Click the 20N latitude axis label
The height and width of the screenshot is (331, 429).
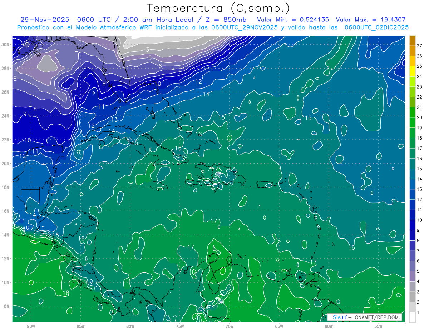pyautogui.click(x=5, y=164)
